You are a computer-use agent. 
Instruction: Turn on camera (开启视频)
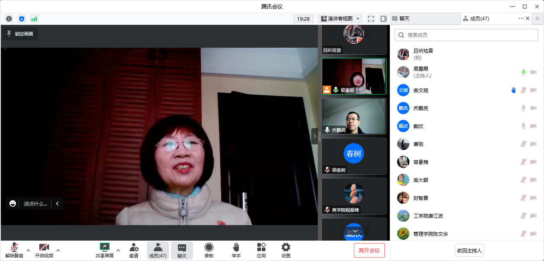[44, 250]
